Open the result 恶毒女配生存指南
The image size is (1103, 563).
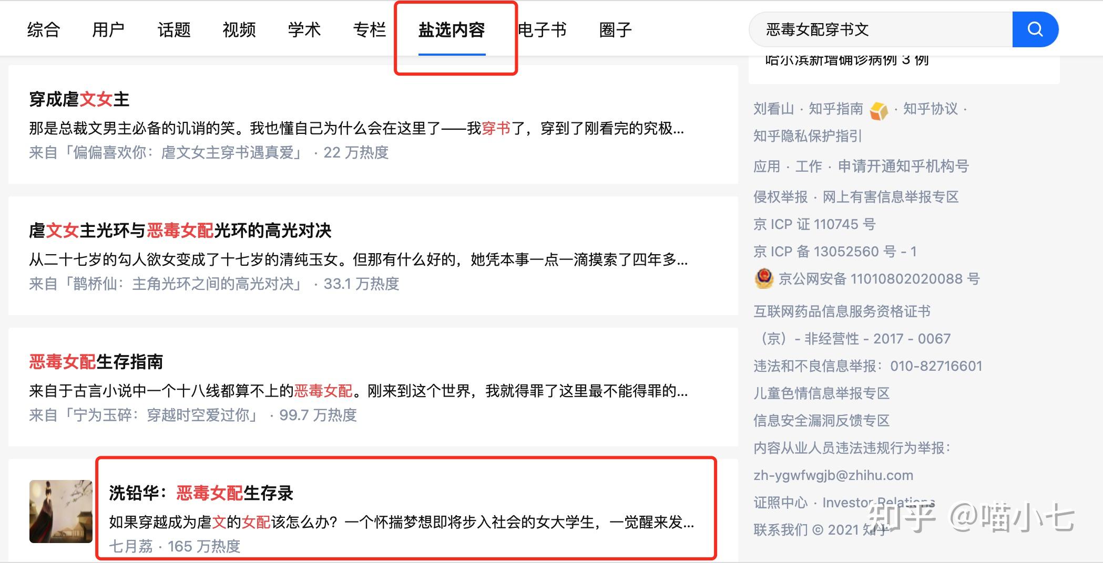click(x=96, y=362)
